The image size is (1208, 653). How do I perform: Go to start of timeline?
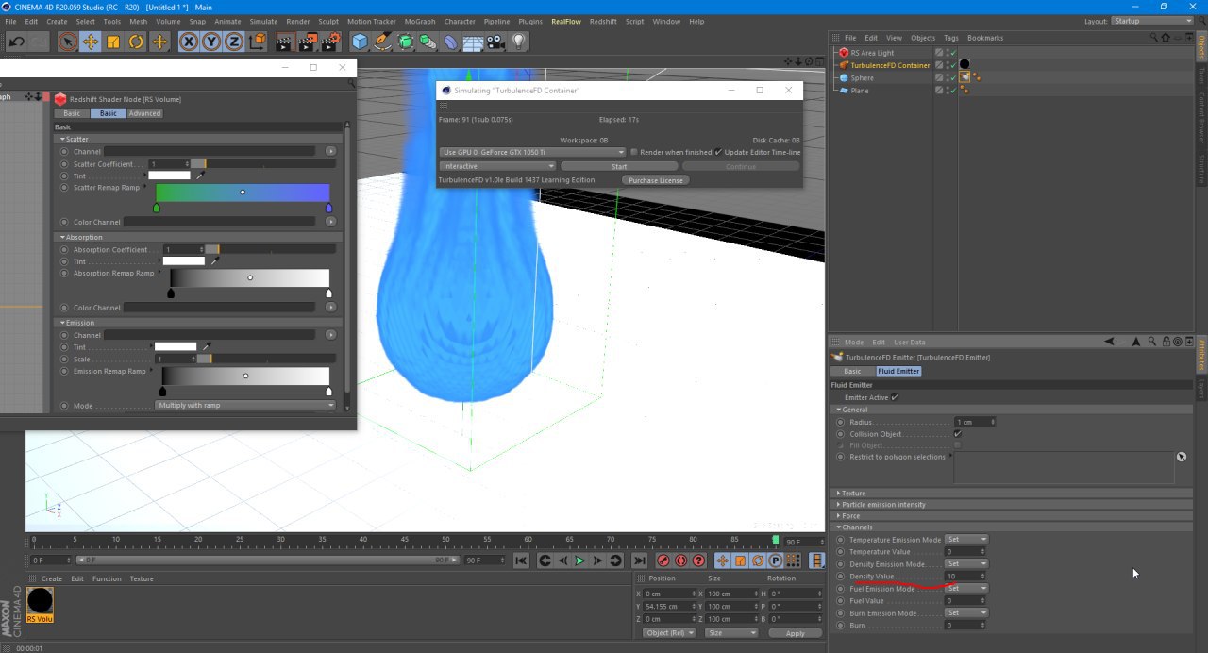pyautogui.click(x=521, y=561)
